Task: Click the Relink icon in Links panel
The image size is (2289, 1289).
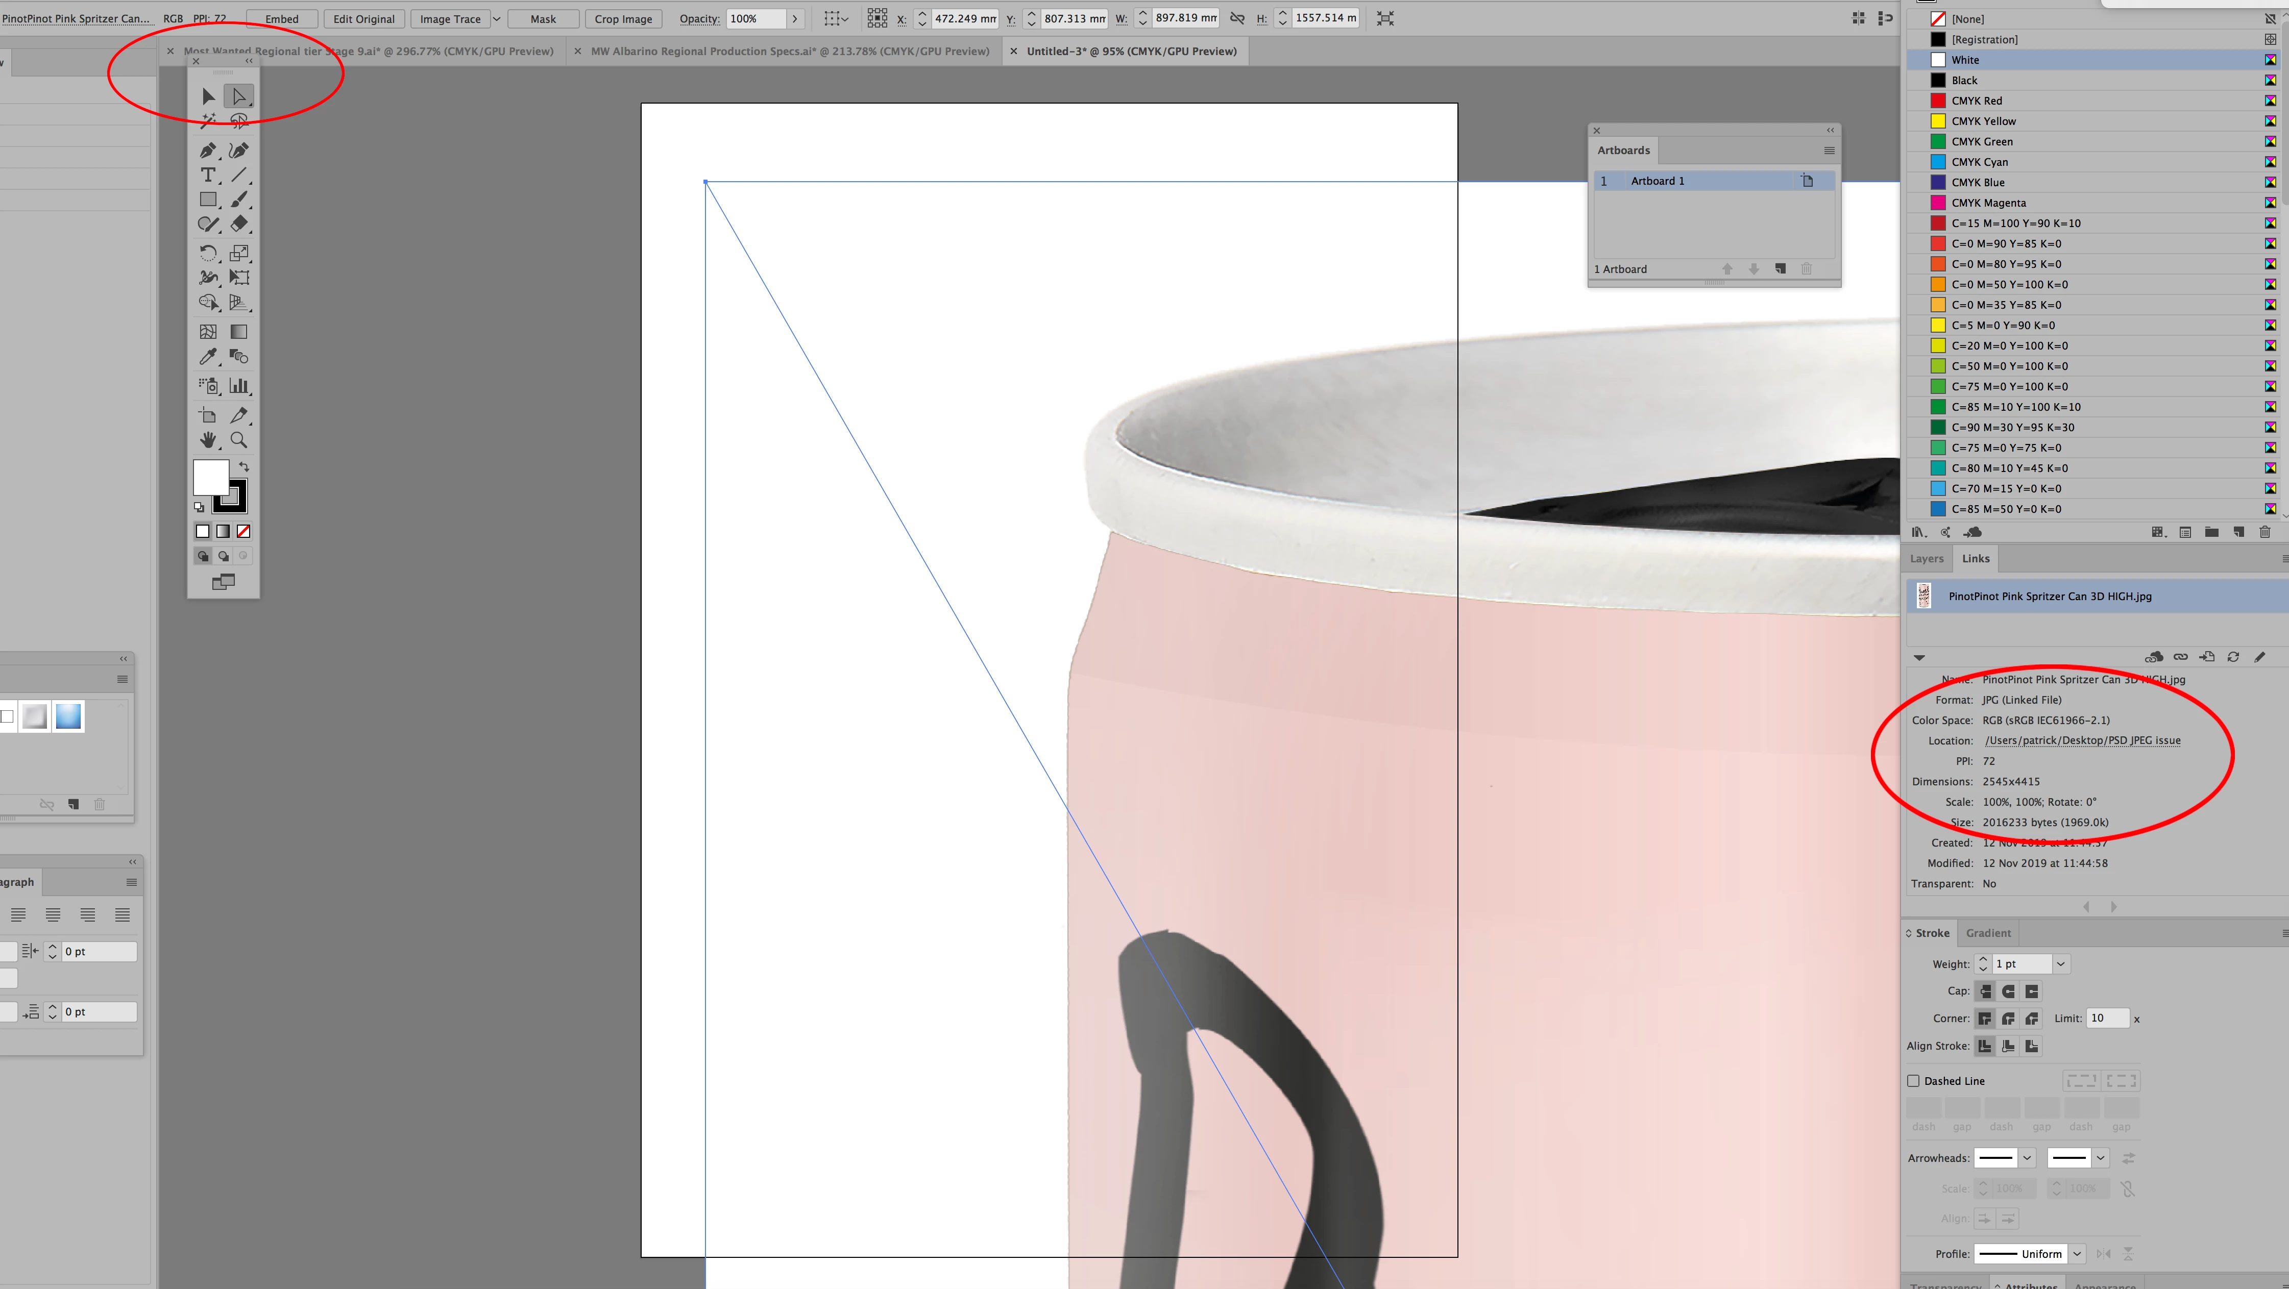Action: click(x=2181, y=657)
